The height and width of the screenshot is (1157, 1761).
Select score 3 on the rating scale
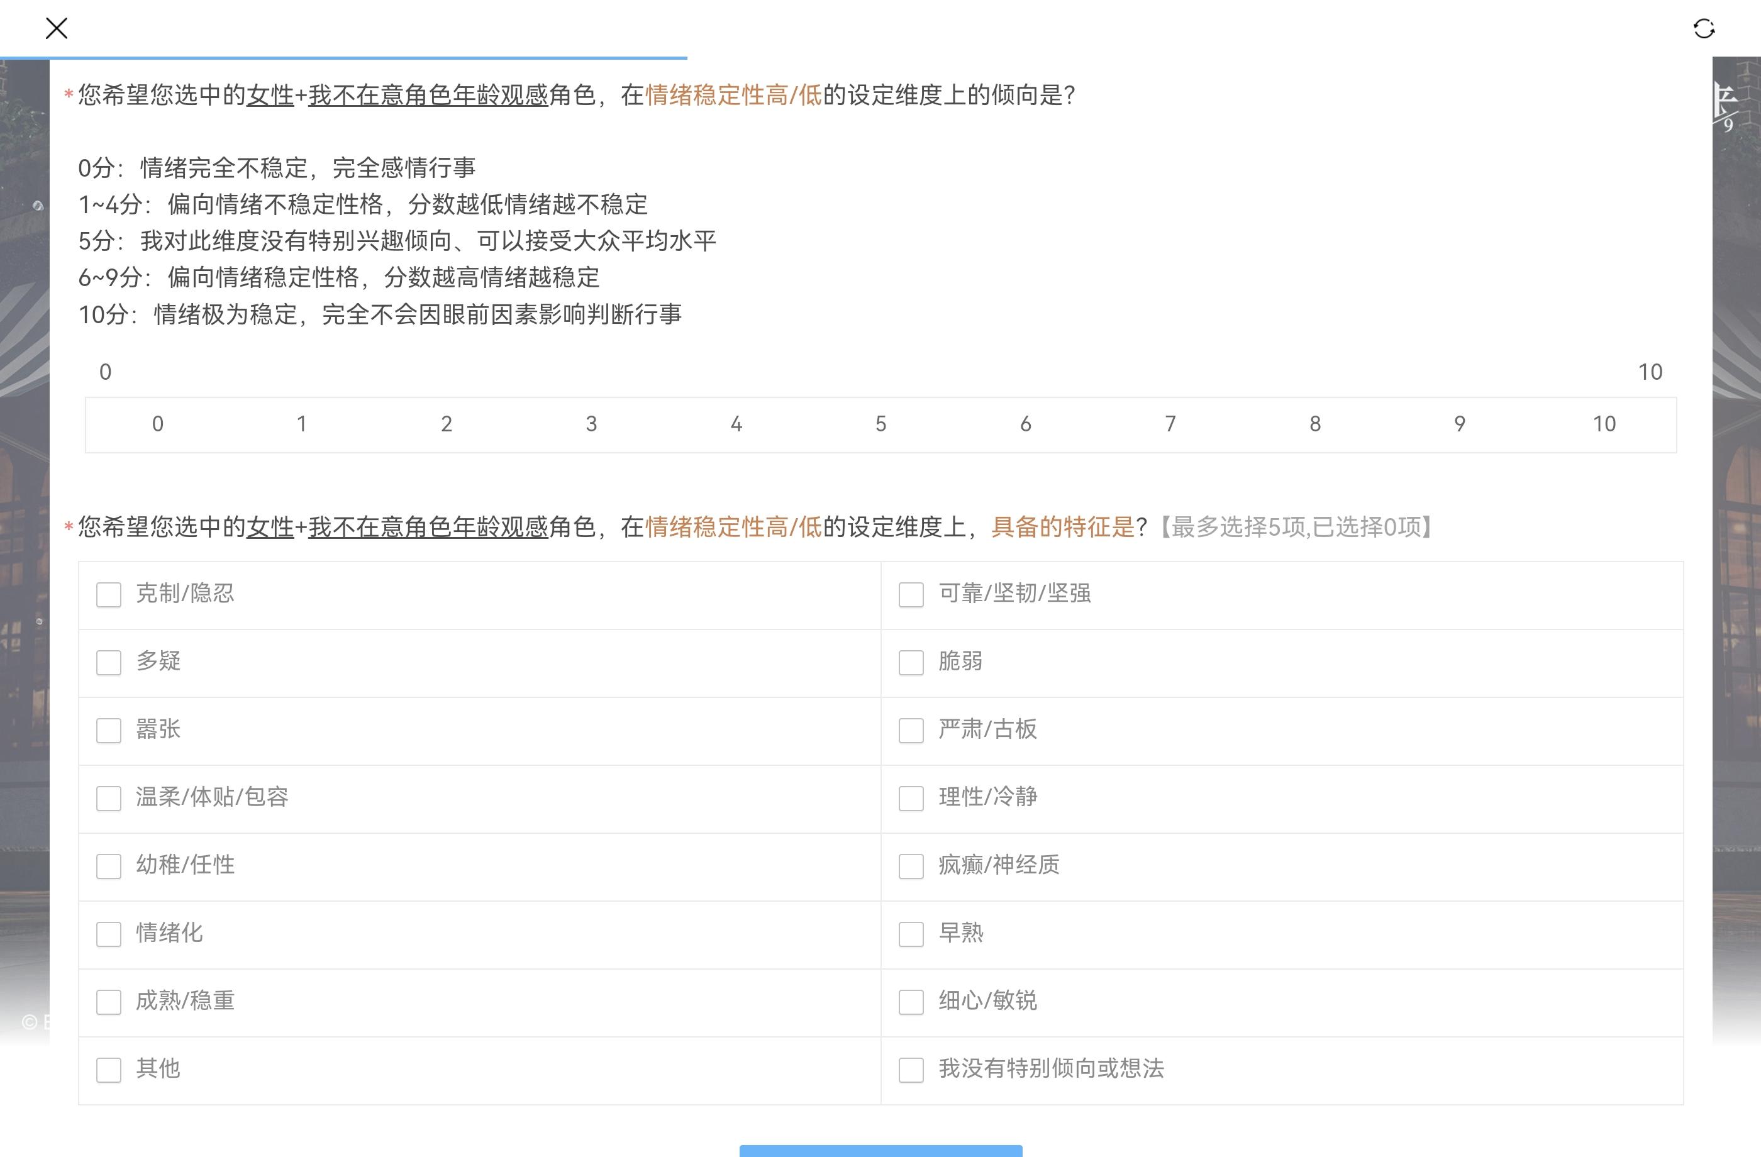point(591,424)
